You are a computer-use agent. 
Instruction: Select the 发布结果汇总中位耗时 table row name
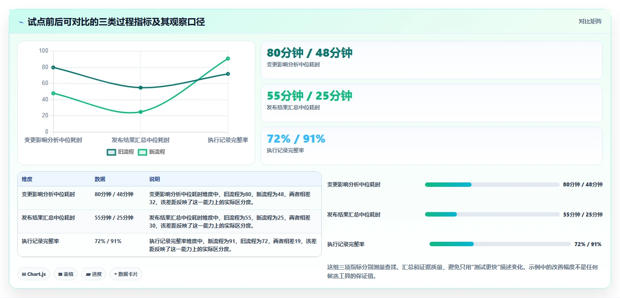tap(48, 218)
